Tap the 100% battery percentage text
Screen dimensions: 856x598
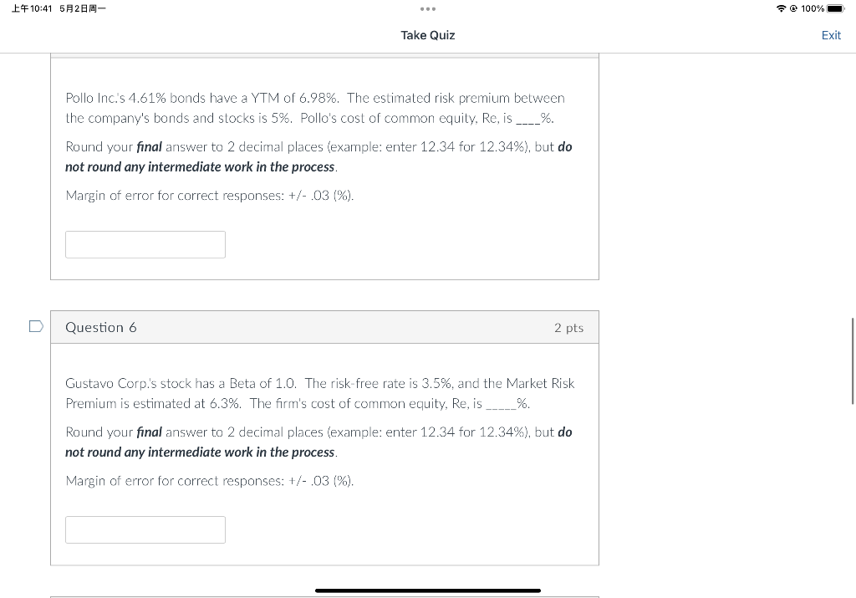click(813, 8)
